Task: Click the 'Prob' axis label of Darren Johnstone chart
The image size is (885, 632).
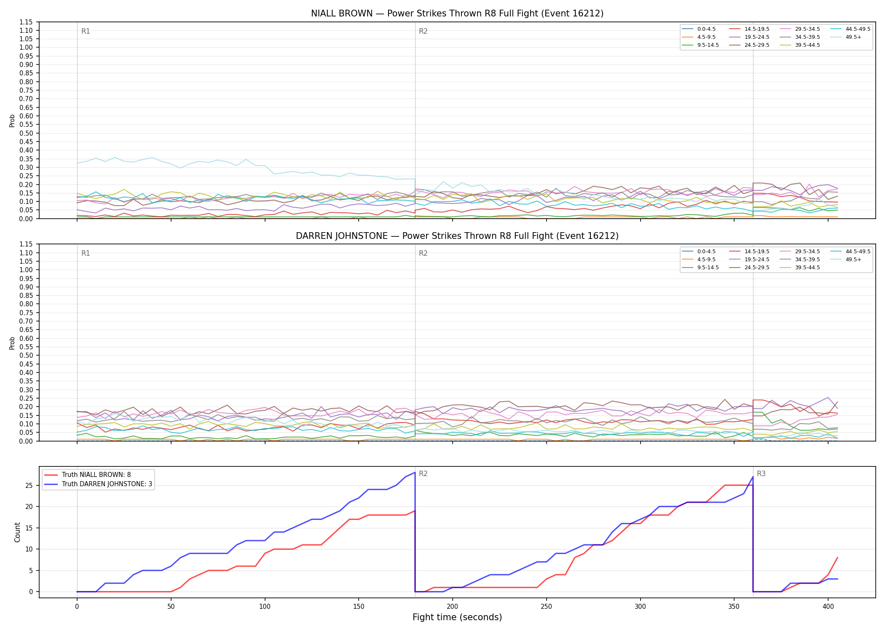Action: coord(12,343)
